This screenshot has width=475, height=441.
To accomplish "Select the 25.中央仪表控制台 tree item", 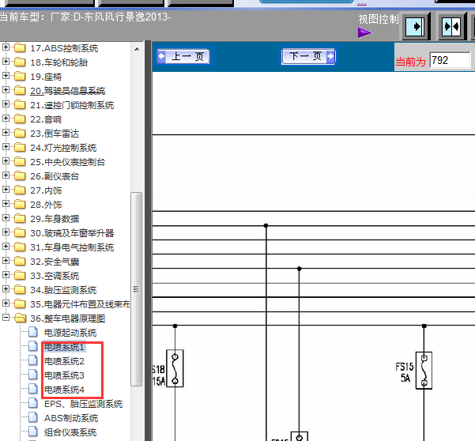I will 67,162.
